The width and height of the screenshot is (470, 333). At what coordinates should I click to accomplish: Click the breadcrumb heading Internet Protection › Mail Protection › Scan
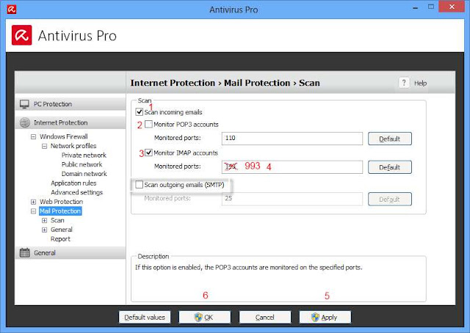(225, 83)
